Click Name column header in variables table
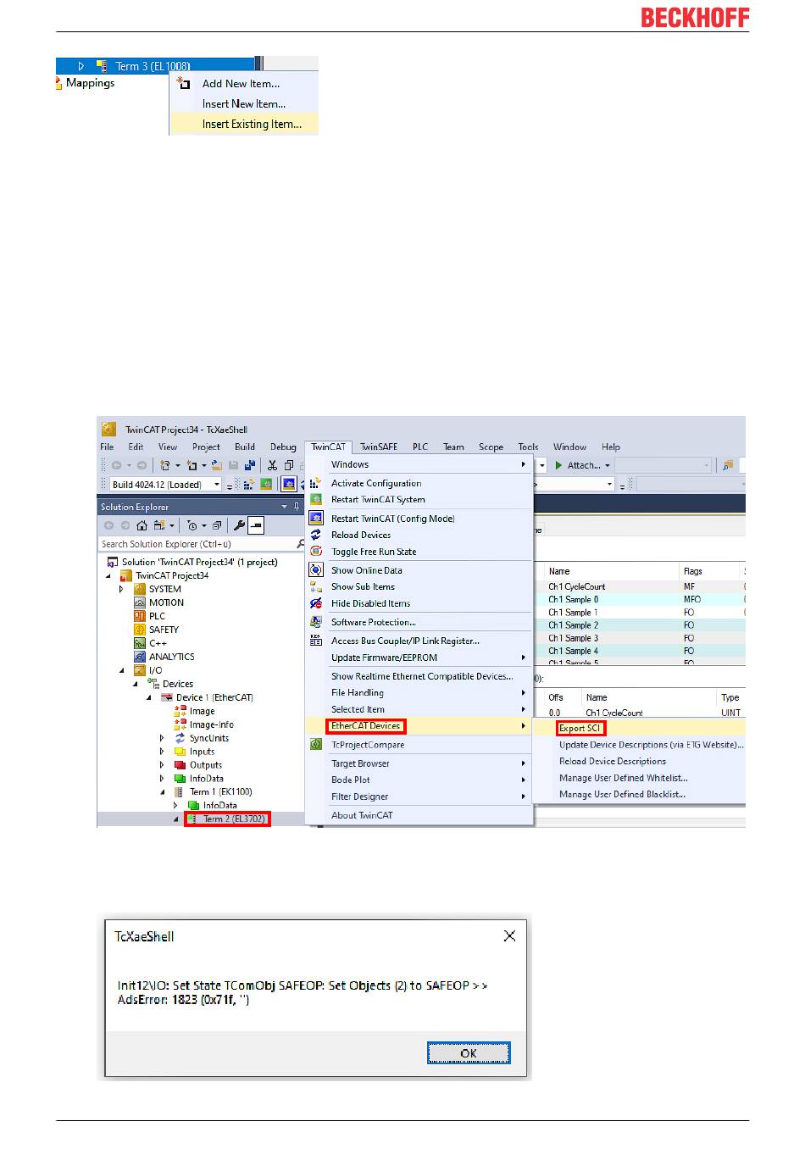This screenshot has width=805, height=1160. pyautogui.click(x=612, y=571)
